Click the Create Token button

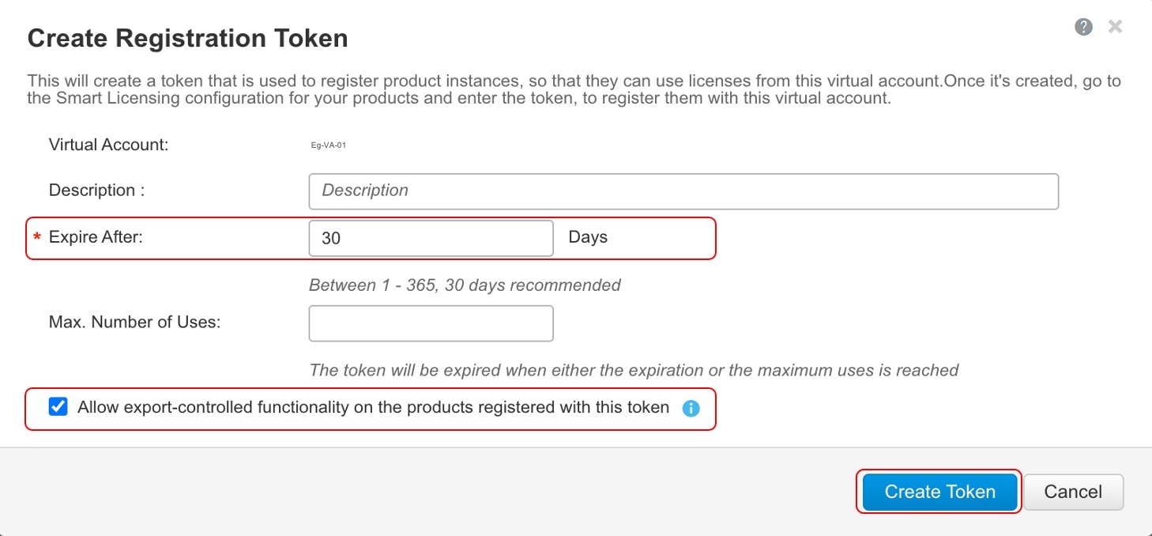939,492
